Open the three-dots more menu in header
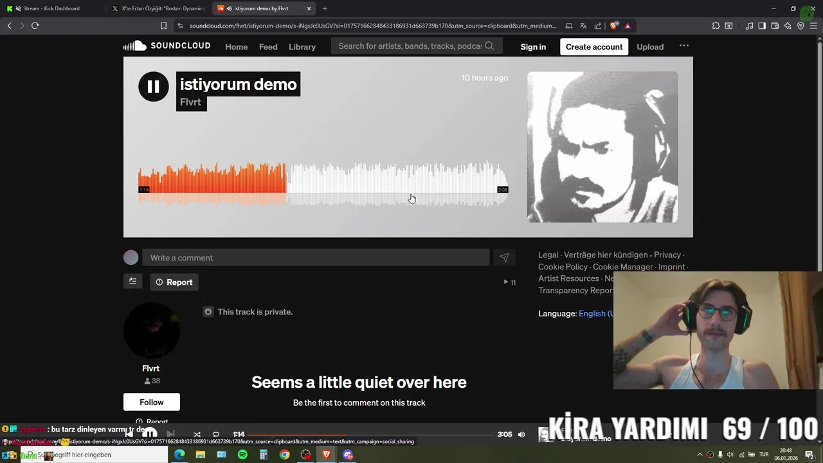Viewport: 823px width, 463px height. pos(684,46)
